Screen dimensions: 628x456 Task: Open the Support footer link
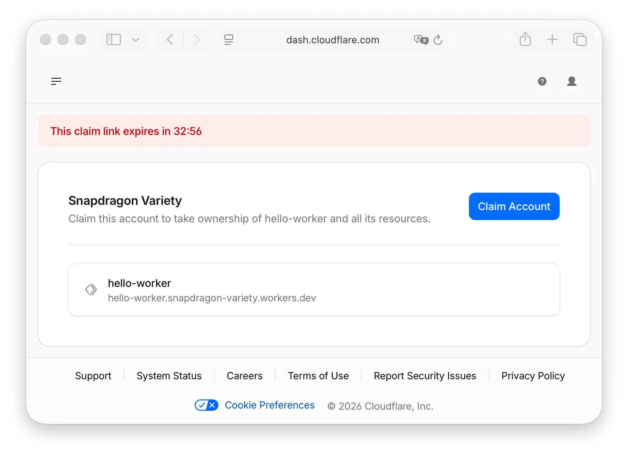point(93,376)
